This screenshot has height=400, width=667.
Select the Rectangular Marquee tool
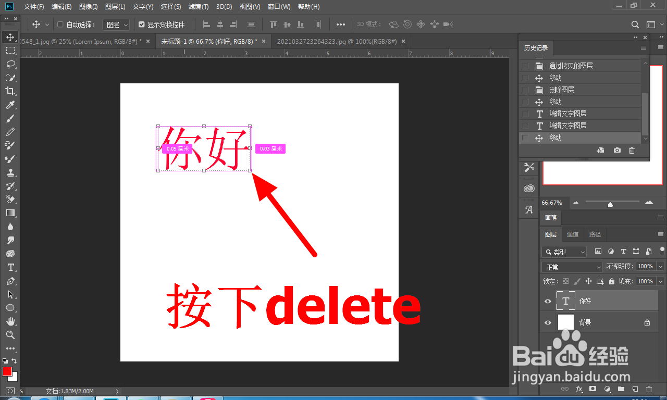click(x=10, y=51)
